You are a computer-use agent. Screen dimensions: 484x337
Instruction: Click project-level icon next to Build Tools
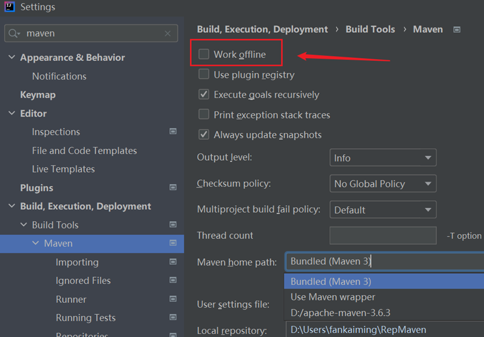point(173,225)
